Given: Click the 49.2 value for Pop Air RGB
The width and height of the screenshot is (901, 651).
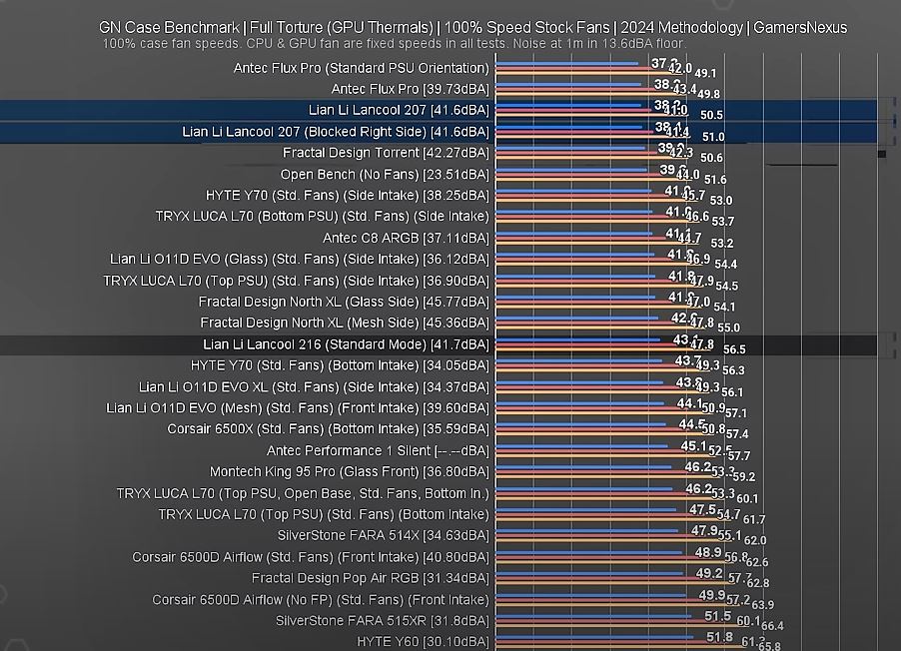Looking at the screenshot, I should [709, 573].
